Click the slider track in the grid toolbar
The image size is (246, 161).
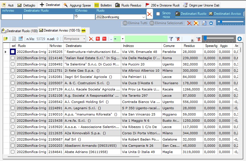tap(219, 38)
